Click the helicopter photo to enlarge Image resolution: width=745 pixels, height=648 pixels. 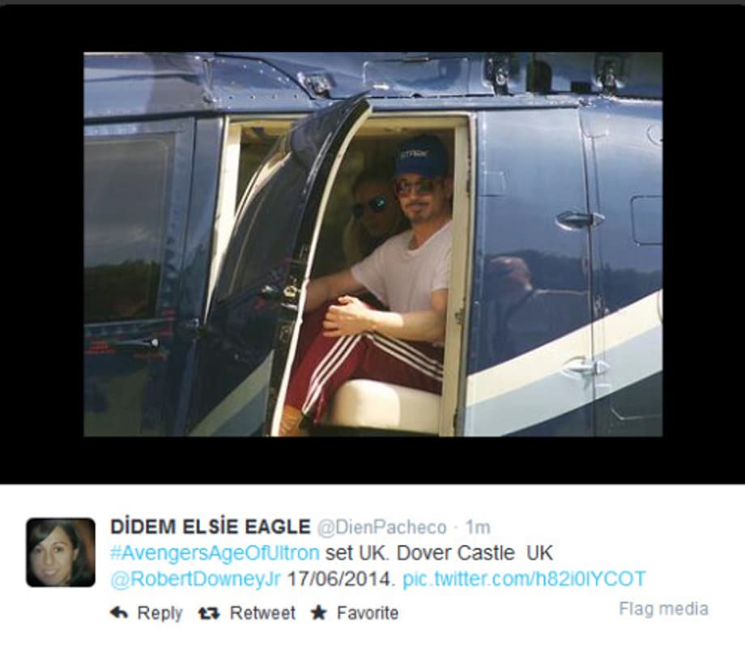click(373, 244)
